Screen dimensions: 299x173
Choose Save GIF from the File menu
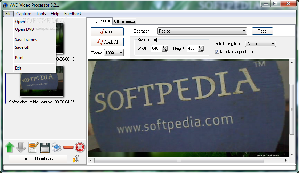pos(30,47)
